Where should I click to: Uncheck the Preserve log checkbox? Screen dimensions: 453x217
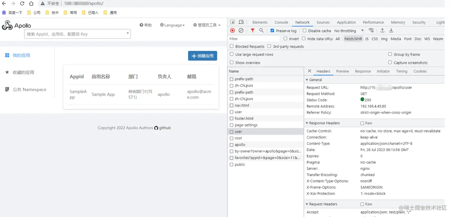pyautogui.click(x=272, y=30)
